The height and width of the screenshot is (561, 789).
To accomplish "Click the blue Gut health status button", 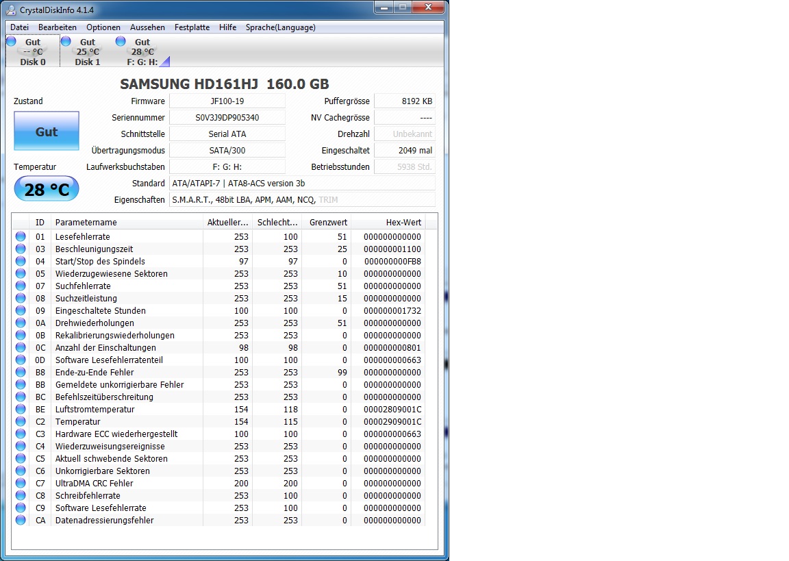I will 47,132.
